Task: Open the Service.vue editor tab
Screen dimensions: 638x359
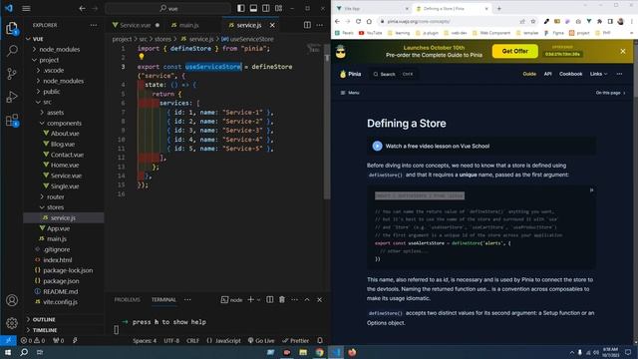Action: point(136,25)
